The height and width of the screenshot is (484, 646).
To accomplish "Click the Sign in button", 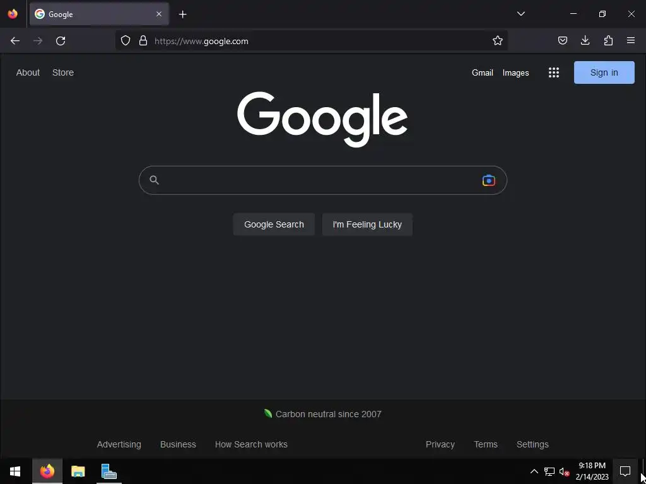I will [604, 72].
